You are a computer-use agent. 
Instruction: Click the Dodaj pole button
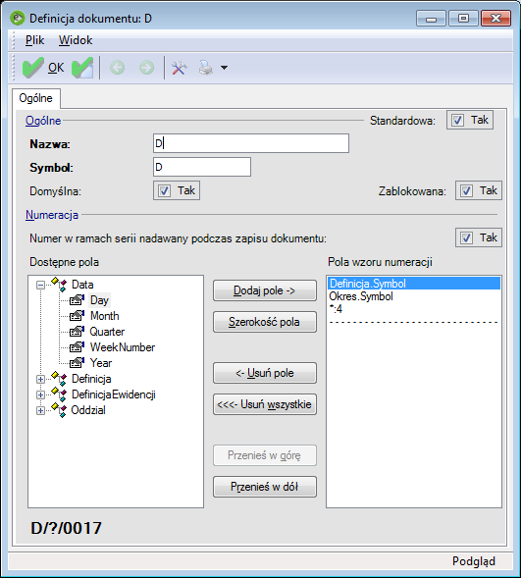[265, 290]
